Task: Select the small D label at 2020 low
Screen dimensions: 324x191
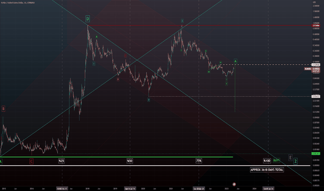Action: click(148, 100)
